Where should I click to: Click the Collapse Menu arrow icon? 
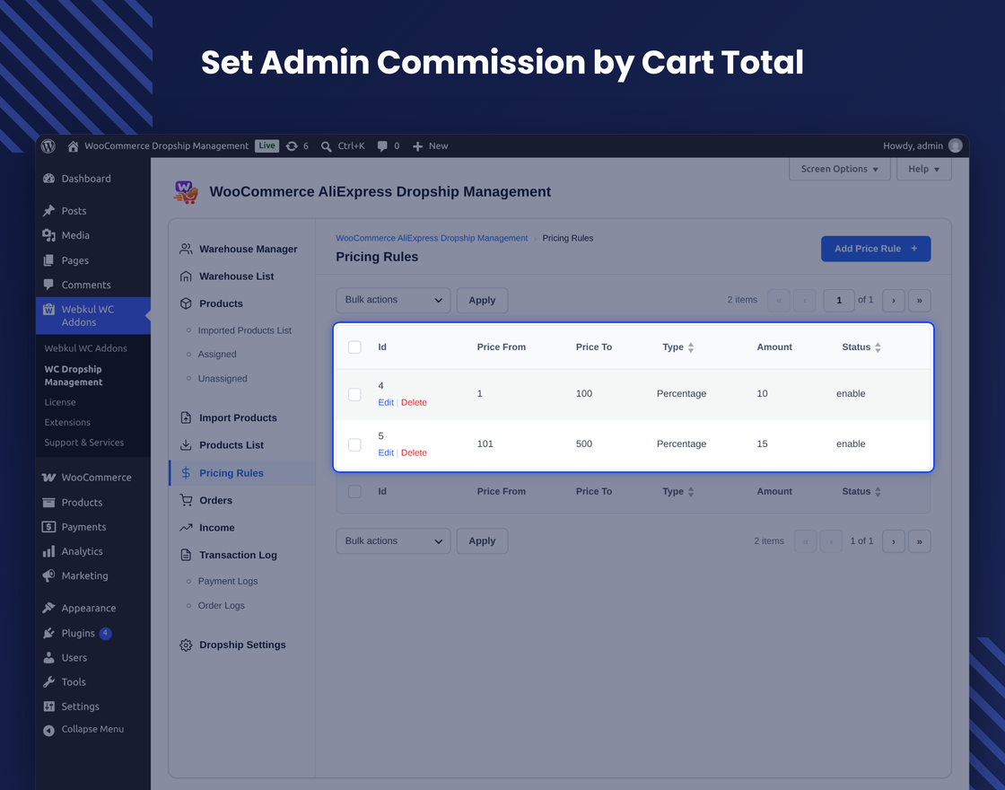[48, 731]
